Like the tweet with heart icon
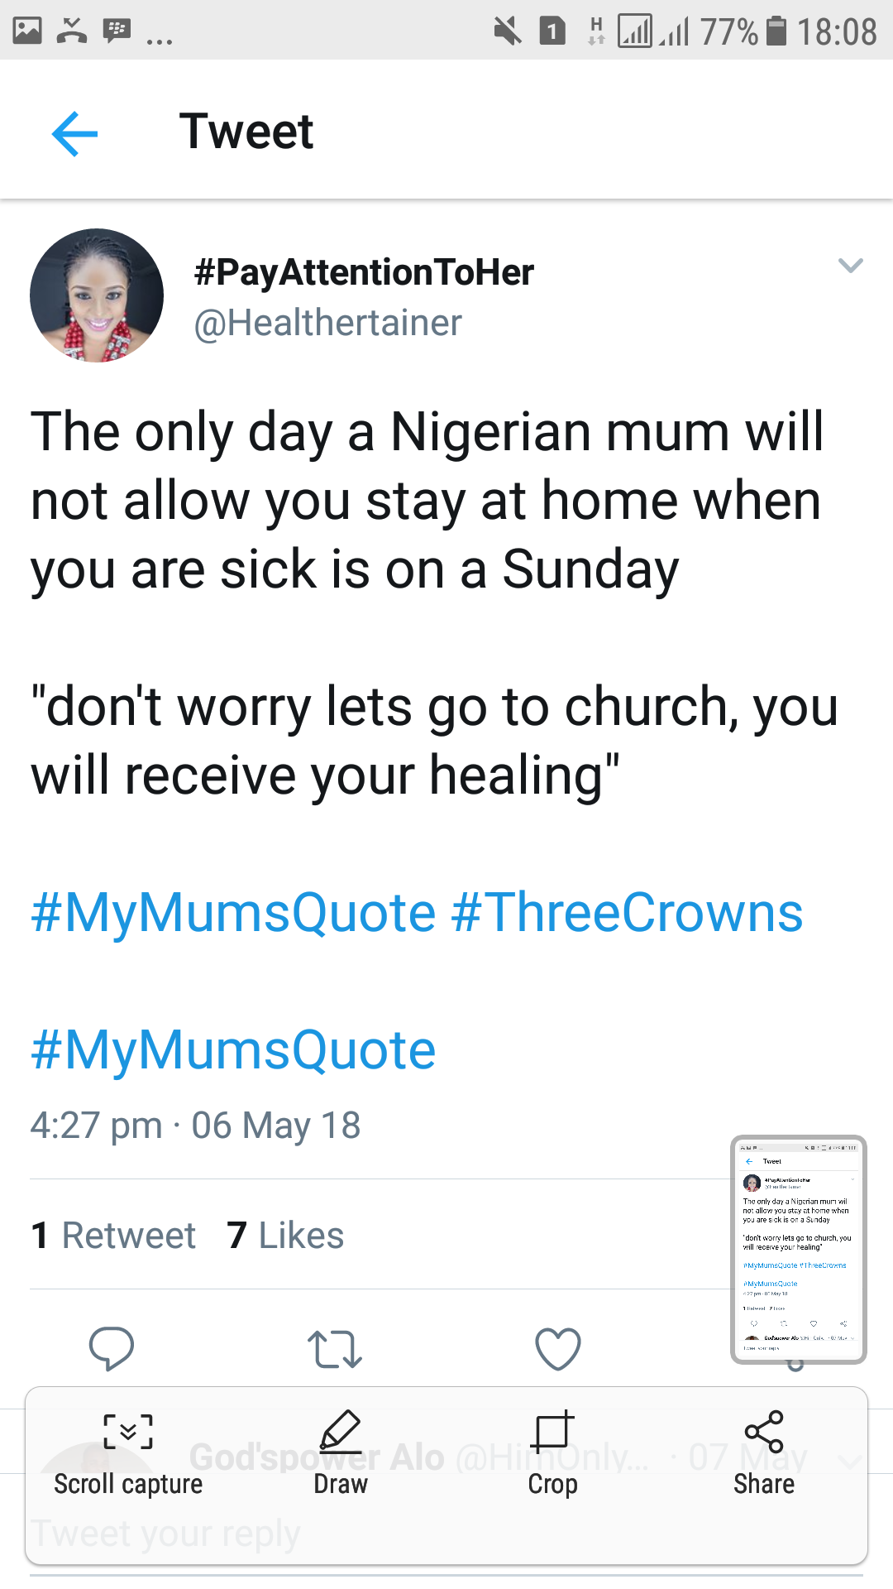 [558, 1349]
